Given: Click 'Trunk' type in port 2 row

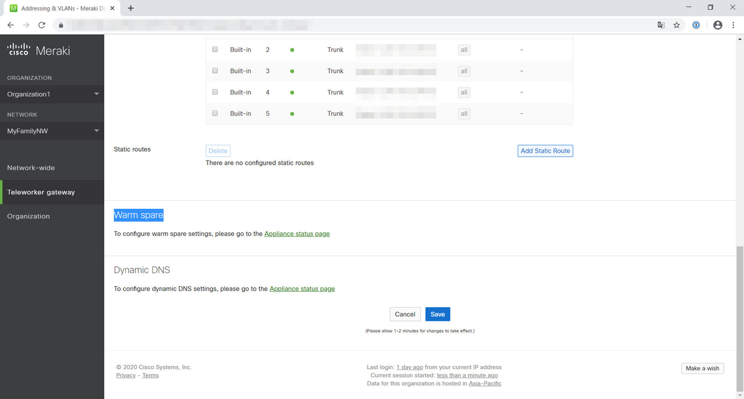Looking at the screenshot, I should 335,50.
